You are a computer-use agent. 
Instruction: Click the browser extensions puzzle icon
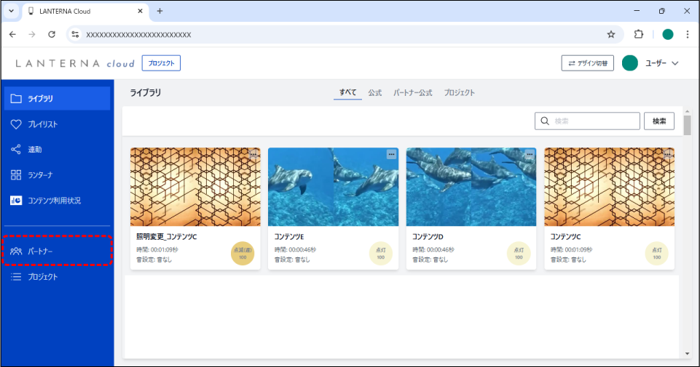pos(639,34)
